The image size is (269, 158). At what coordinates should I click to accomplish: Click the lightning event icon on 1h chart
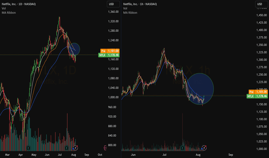coord(204,148)
